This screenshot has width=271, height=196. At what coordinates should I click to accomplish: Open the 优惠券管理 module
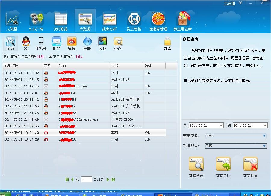pos(158,21)
